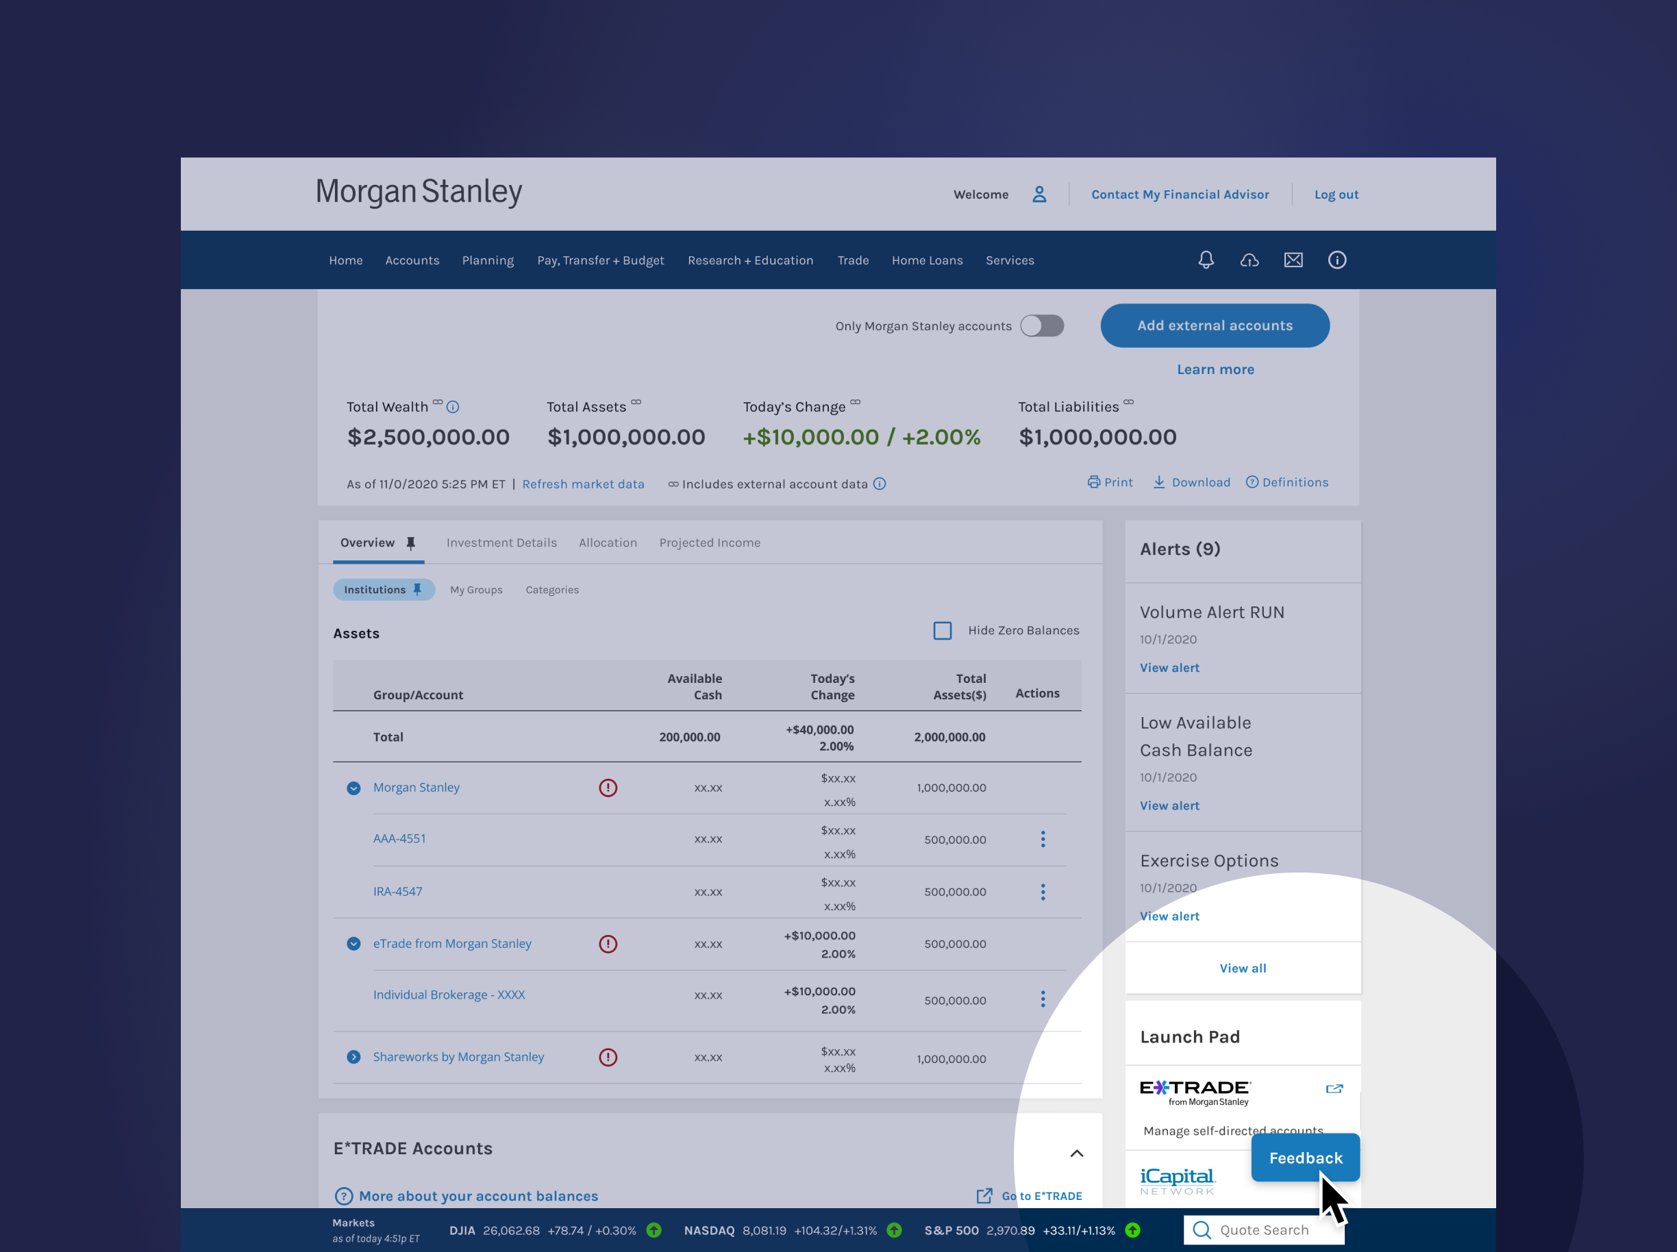Click the Feedback button

point(1306,1157)
